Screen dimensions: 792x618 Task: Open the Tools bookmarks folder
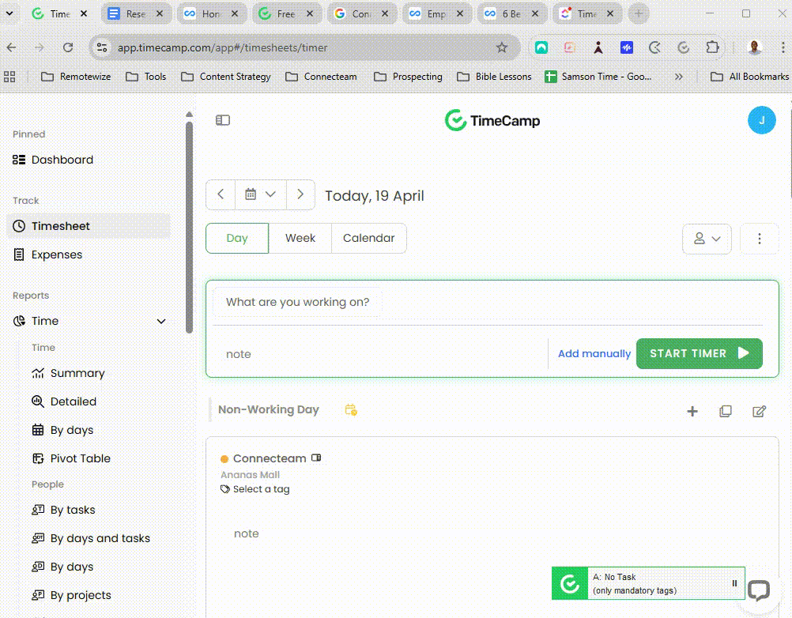click(x=146, y=76)
